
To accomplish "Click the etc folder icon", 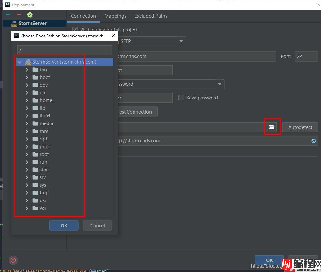I will tap(35, 93).
